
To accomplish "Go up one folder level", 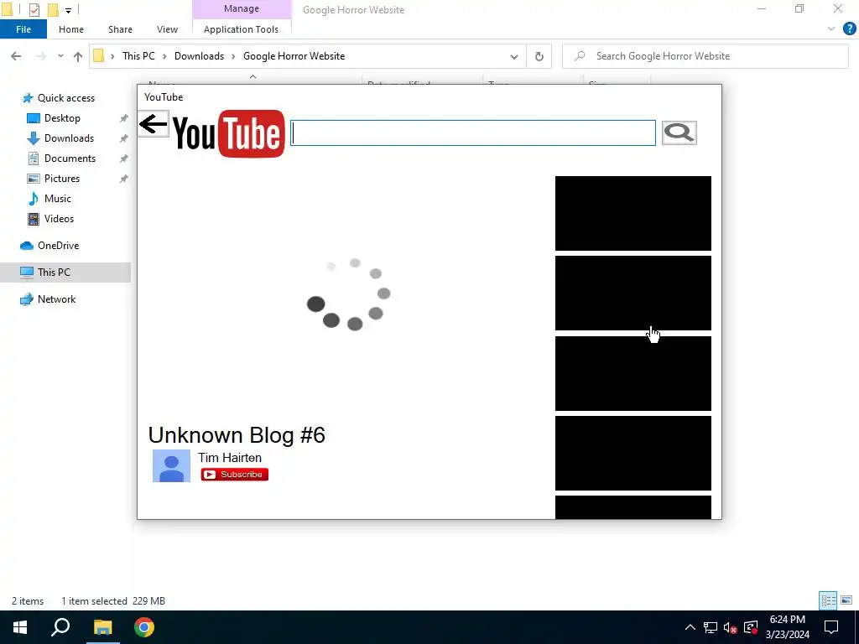I will (78, 56).
